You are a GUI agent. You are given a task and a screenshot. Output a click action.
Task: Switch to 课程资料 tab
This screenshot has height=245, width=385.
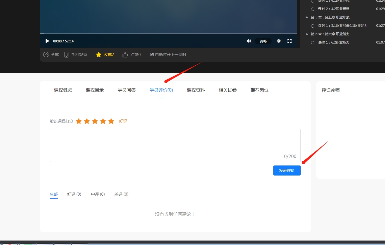(x=196, y=90)
